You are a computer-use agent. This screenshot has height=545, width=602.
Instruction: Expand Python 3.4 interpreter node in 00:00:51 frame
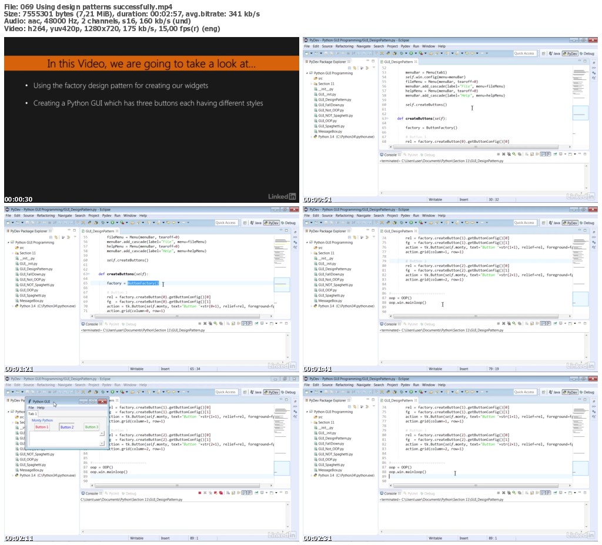pyautogui.click(x=312, y=136)
